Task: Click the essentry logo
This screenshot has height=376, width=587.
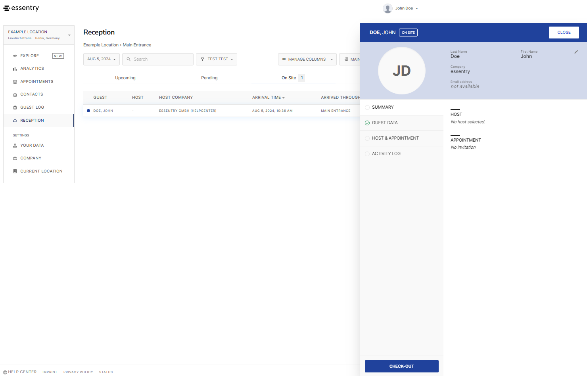Action: (x=21, y=8)
